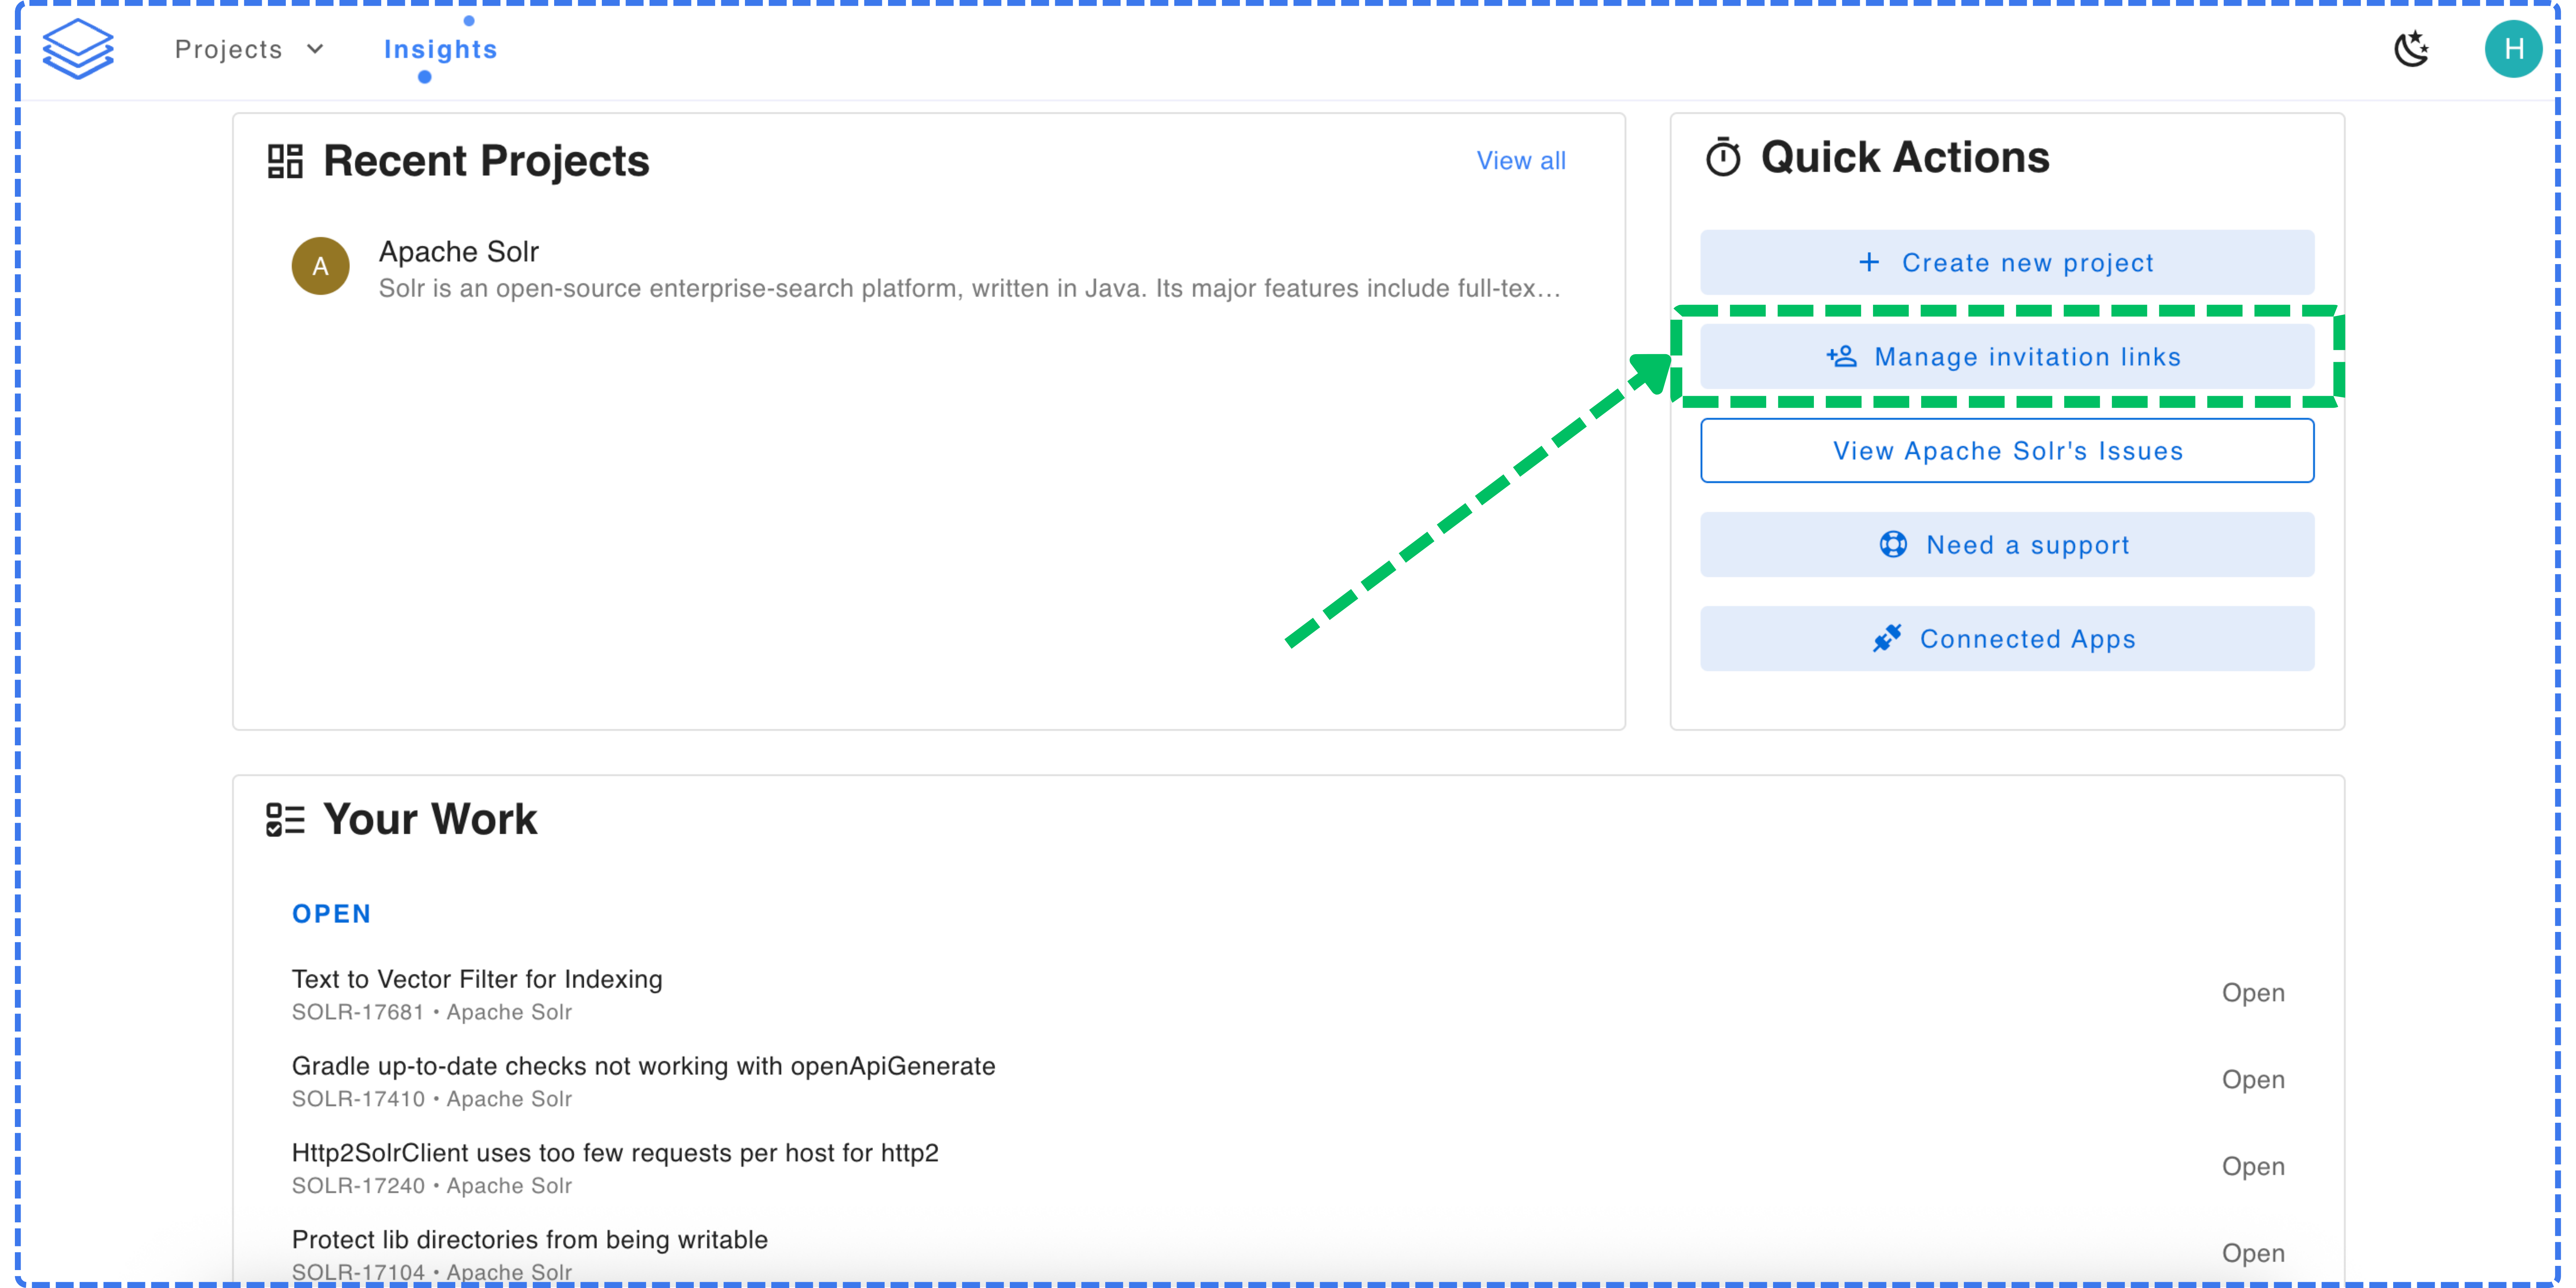Click View all recent projects link
The height and width of the screenshot is (1288, 2576).
point(1520,161)
